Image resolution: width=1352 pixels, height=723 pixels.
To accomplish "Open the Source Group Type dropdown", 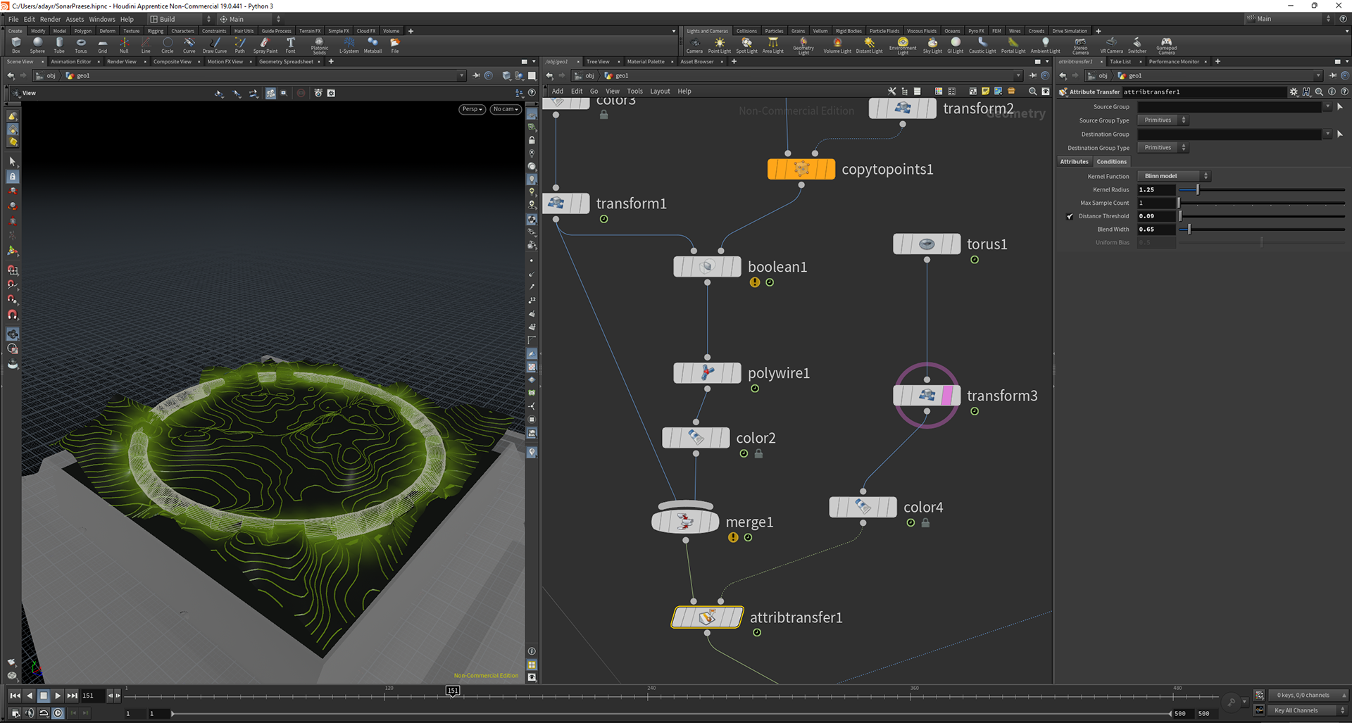I will point(1163,120).
